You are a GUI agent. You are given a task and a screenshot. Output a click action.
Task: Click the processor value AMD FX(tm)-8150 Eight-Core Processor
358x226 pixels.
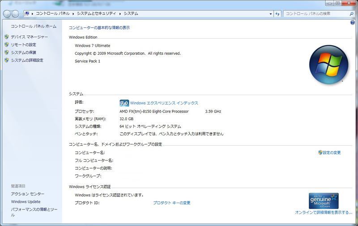154,111
